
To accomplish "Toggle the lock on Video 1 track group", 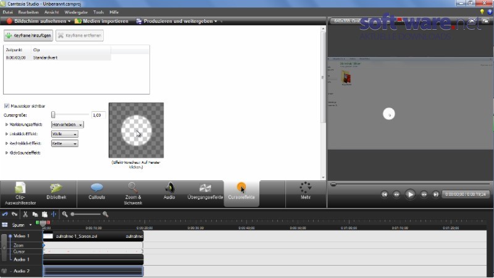I will pyautogui.click(x=4, y=248).
